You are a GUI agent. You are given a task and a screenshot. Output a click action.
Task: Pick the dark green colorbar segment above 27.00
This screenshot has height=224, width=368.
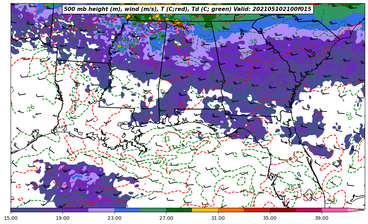click(179, 210)
